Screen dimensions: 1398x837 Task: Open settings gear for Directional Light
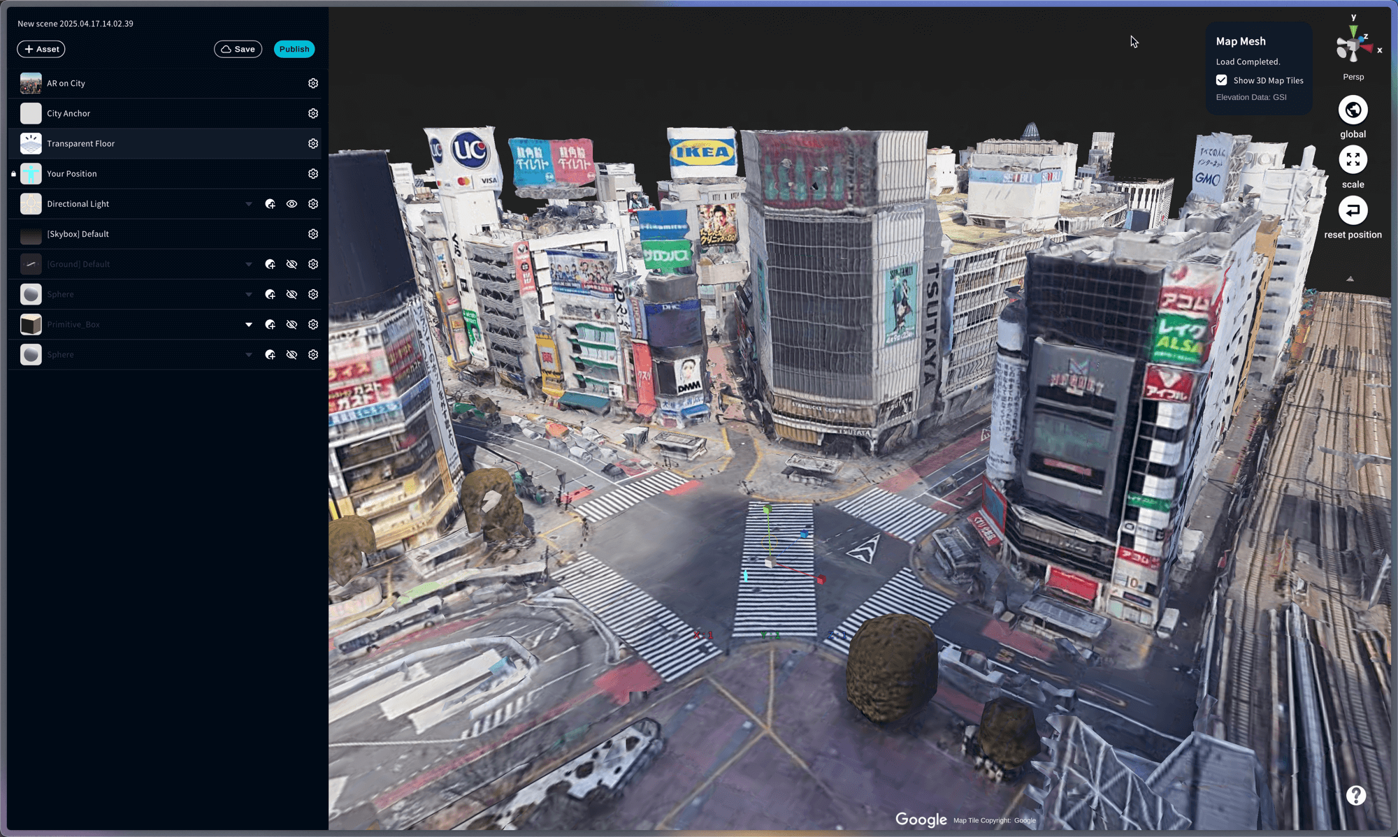tap(313, 204)
